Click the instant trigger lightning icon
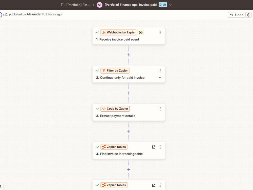 (x=141, y=32)
